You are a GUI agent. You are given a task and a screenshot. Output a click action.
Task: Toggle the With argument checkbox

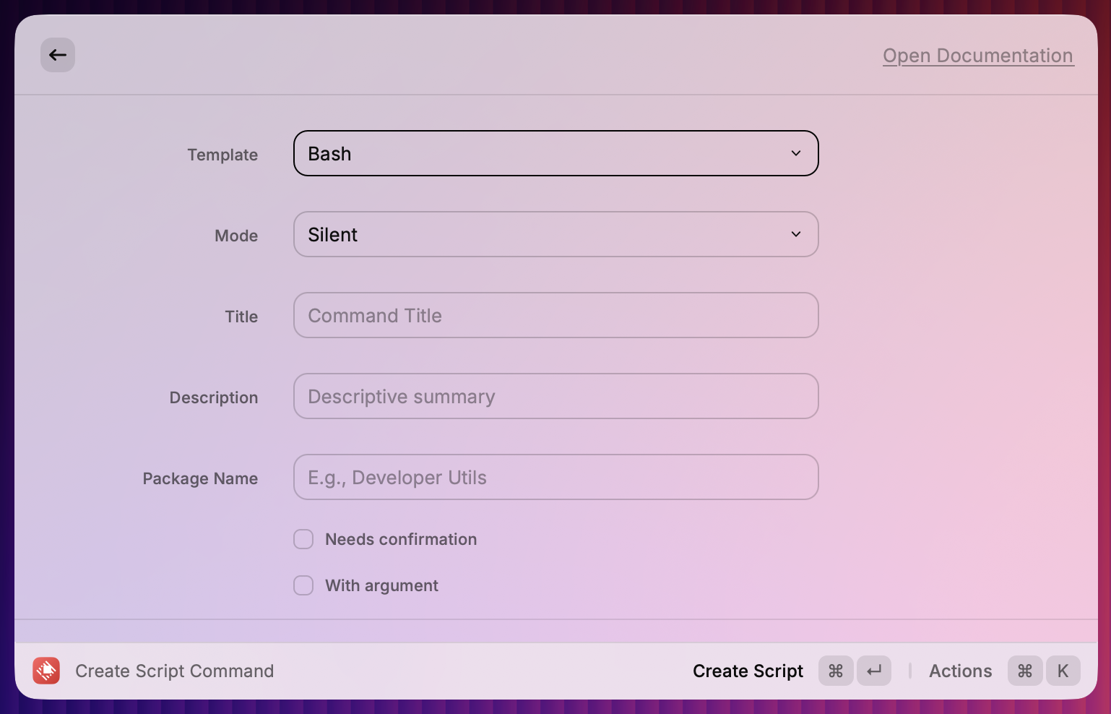pos(303,585)
